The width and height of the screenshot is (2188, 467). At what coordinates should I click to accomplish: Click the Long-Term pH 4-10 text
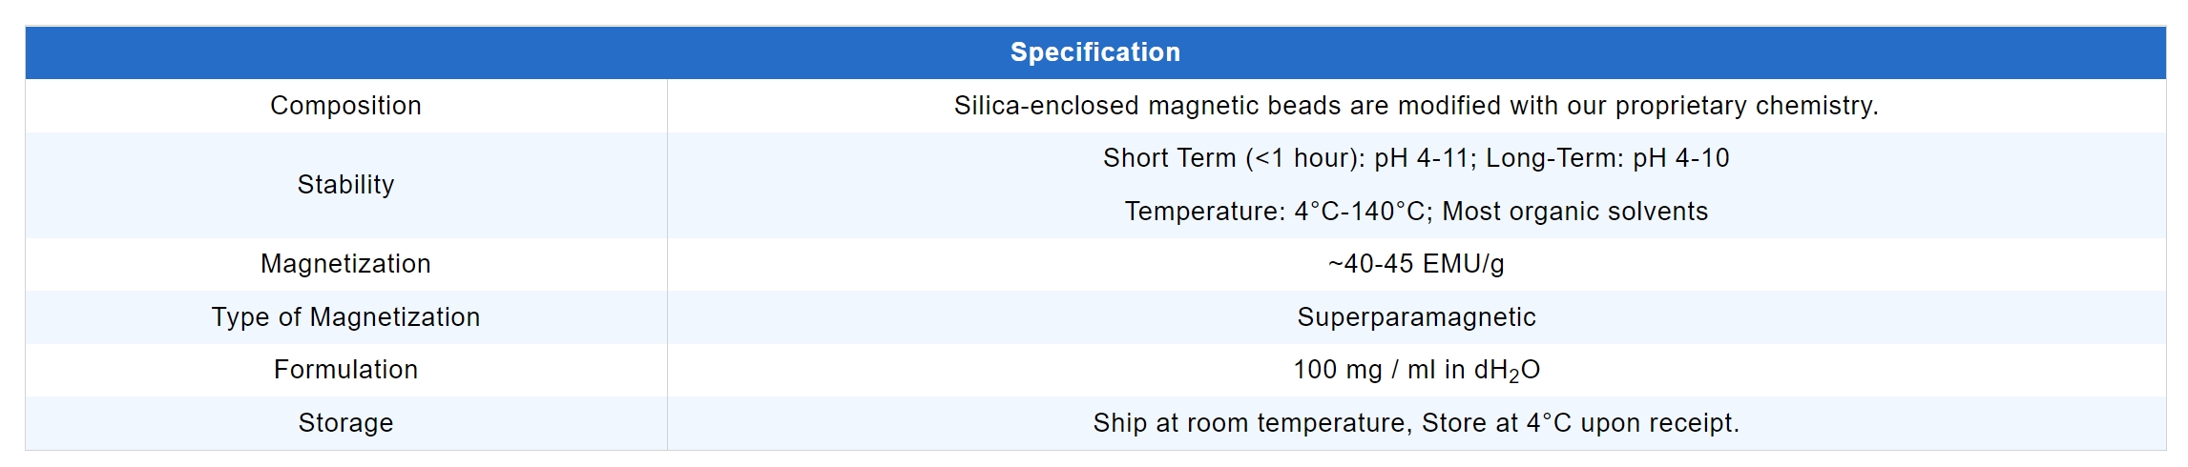coord(1607,158)
